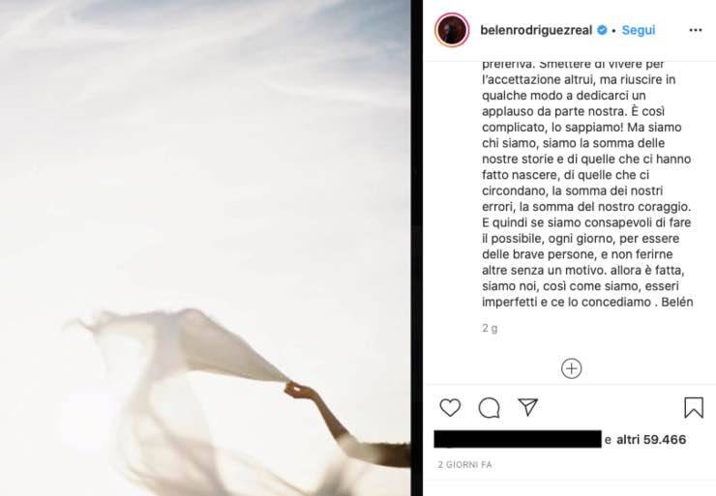The image size is (716, 496).
Task: Share post using paper plane icon
Action: pos(527,407)
